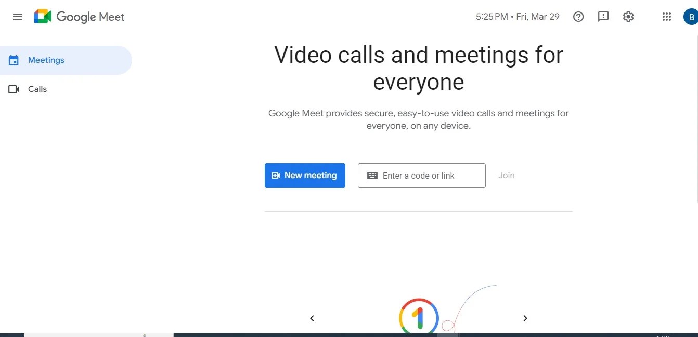Go back in the carousel with the left arrow

tap(312, 318)
